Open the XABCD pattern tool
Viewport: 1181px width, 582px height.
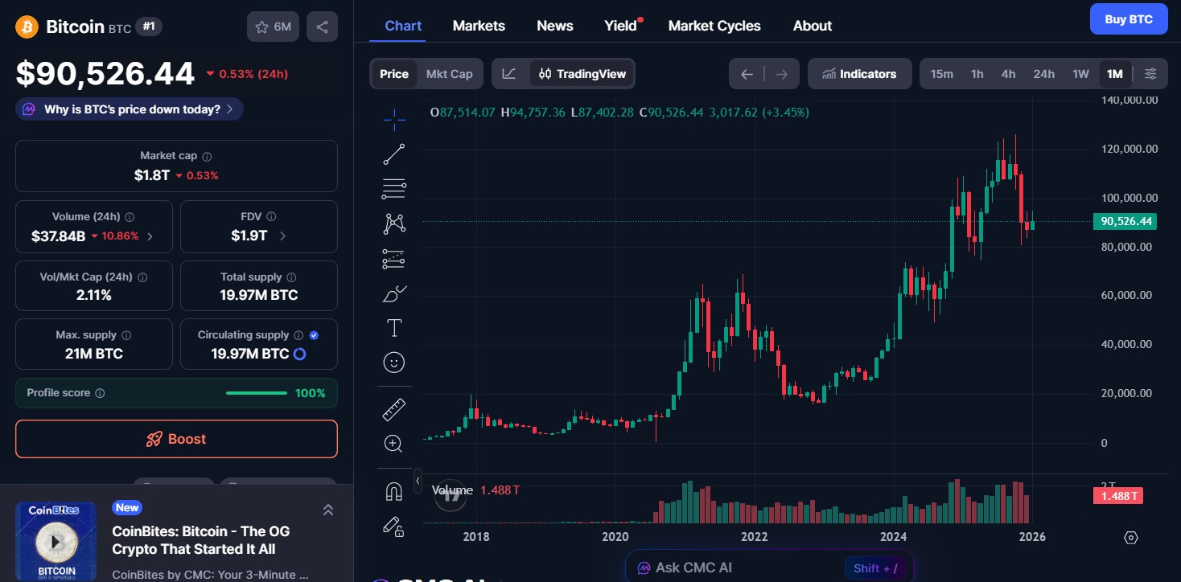coord(393,223)
